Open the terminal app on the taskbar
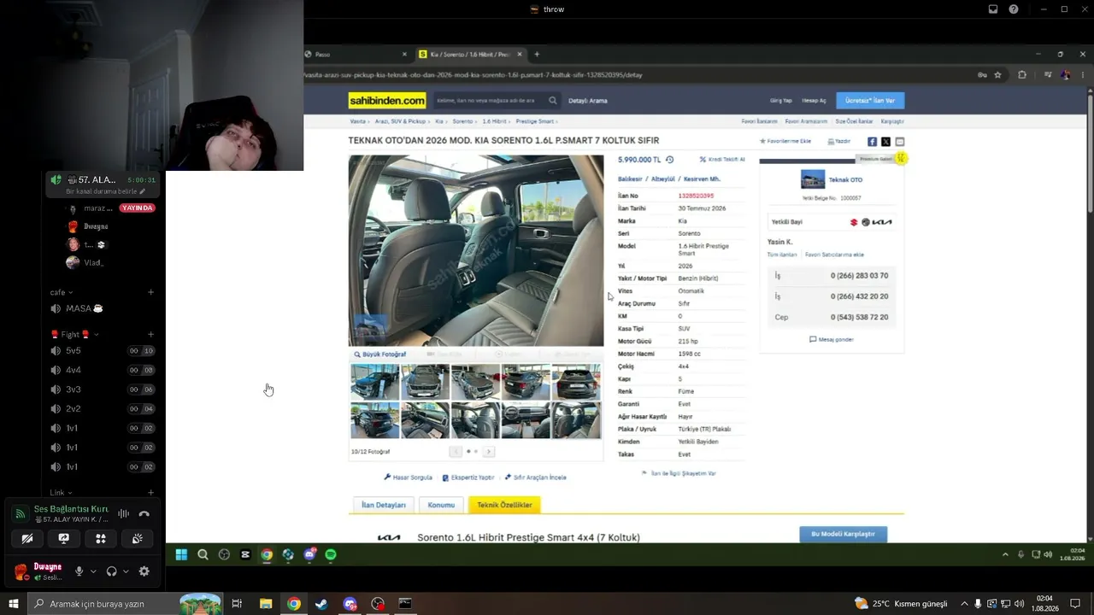Screen dimensions: 1094x615 [x=405, y=604]
